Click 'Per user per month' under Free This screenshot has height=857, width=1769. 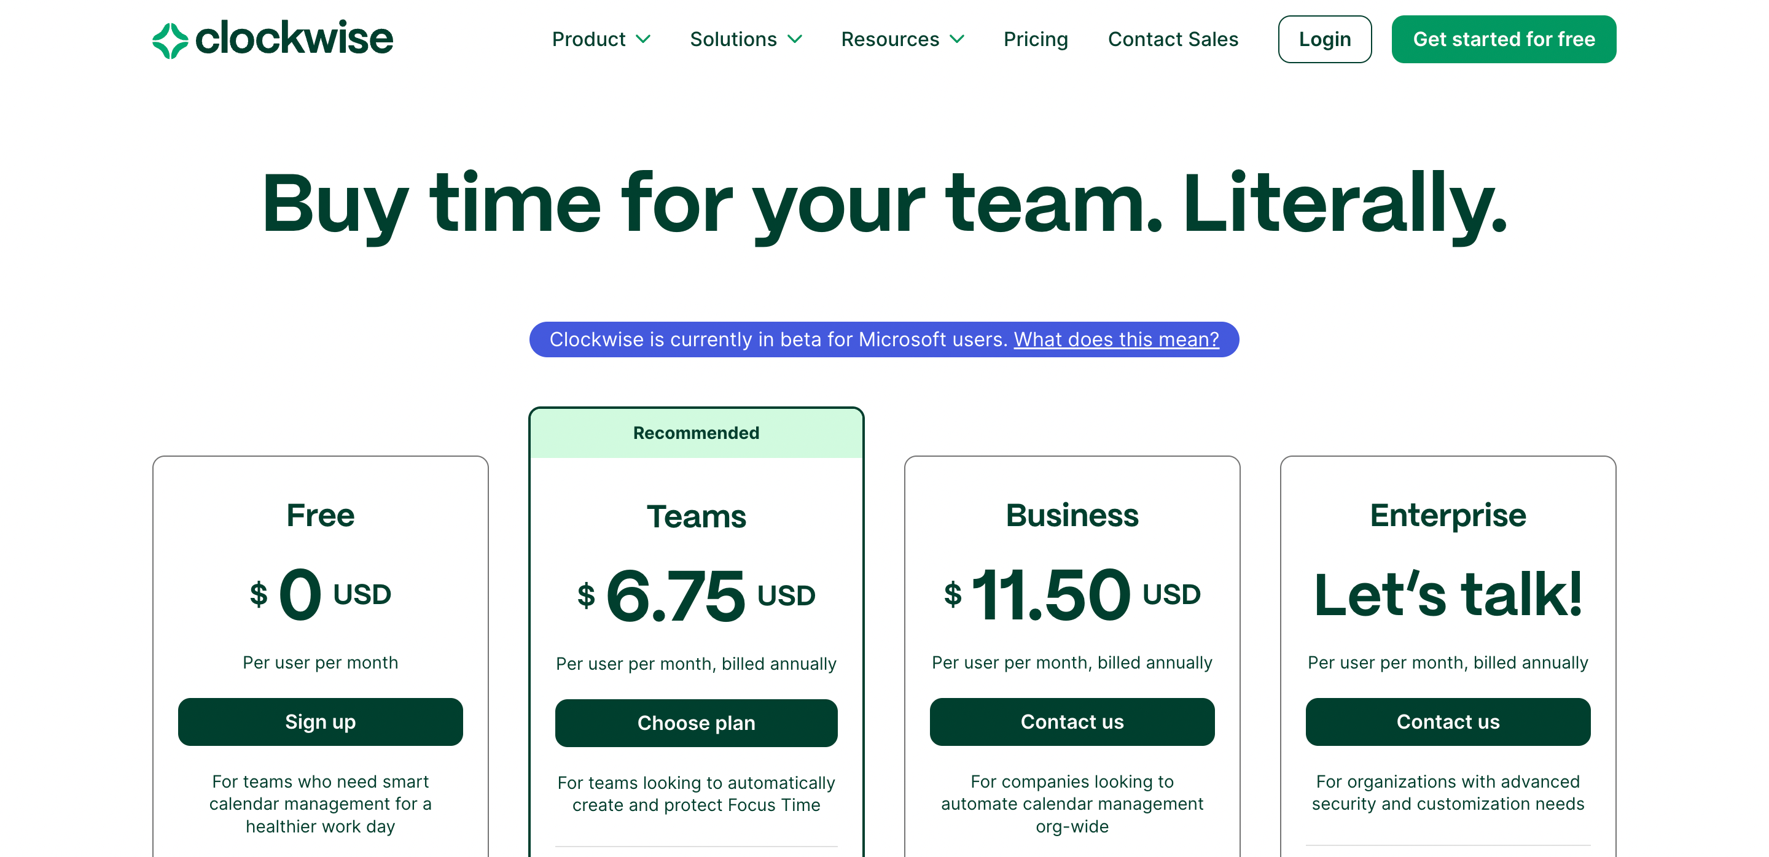pos(320,662)
